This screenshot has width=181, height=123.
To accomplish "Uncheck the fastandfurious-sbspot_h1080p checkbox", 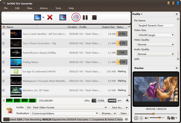I will click(3, 53).
